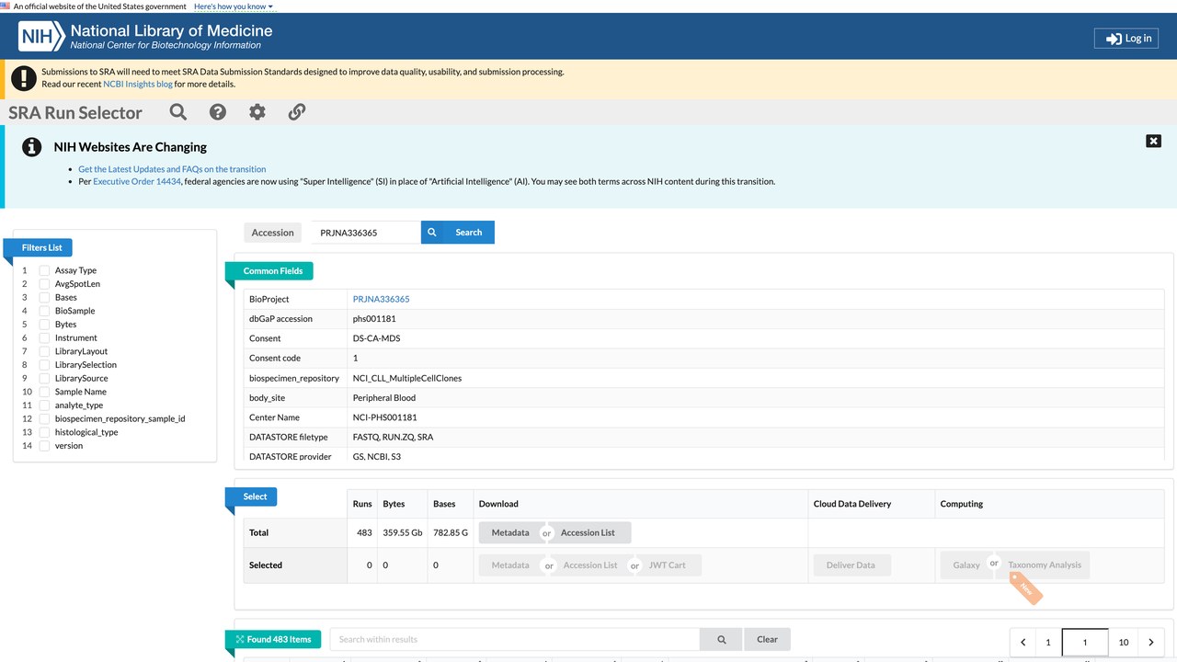Open the NCBI Insights blog link
Viewport: 1177px width, 662px height.
coord(138,84)
